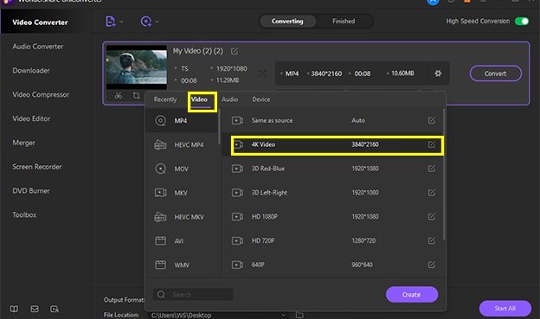Open DVD Burner in sidebar
Screen dimensions: 540x319
31,191
